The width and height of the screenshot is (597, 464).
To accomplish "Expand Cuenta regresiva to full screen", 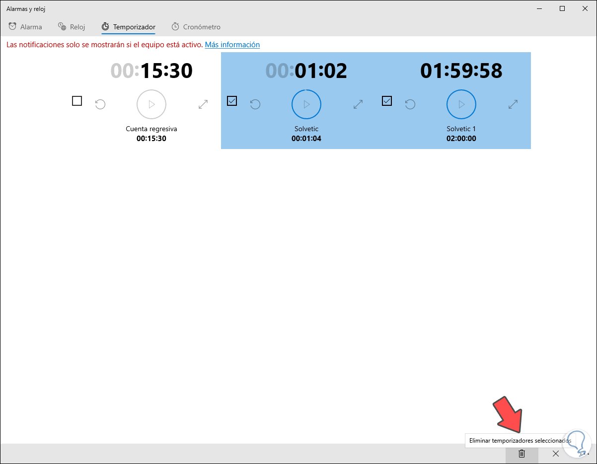I will pyautogui.click(x=203, y=104).
